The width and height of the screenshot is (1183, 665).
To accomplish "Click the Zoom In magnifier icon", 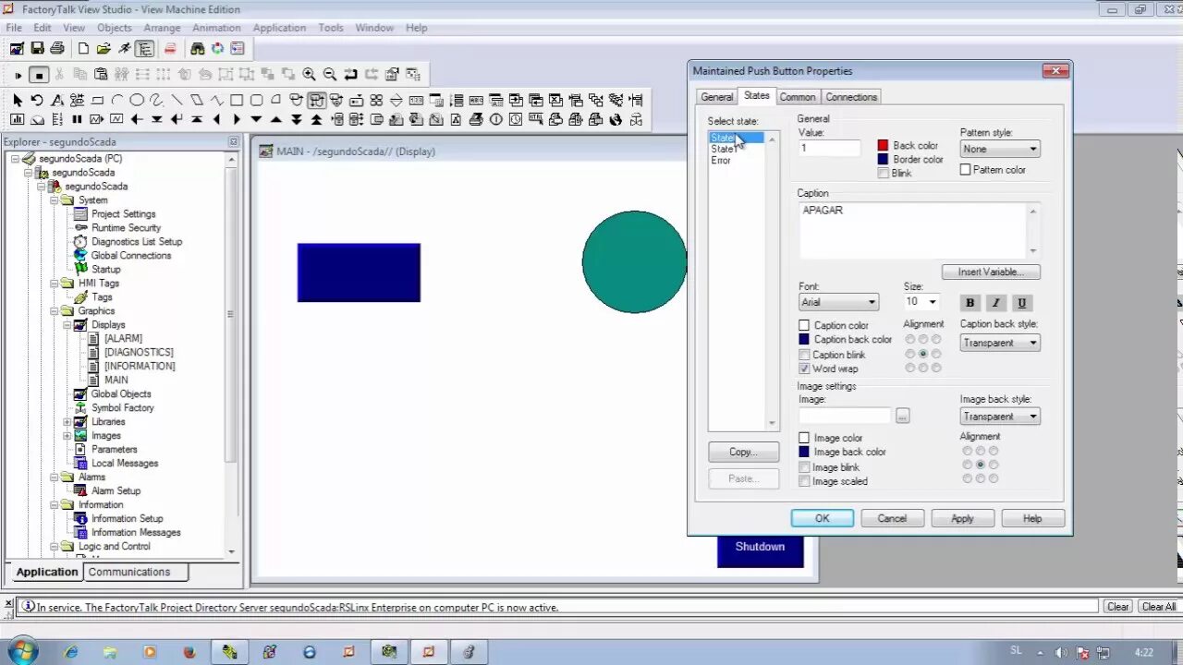I will pos(309,75).
